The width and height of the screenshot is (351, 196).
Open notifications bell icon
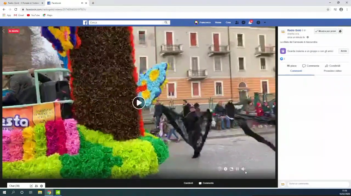250,23
